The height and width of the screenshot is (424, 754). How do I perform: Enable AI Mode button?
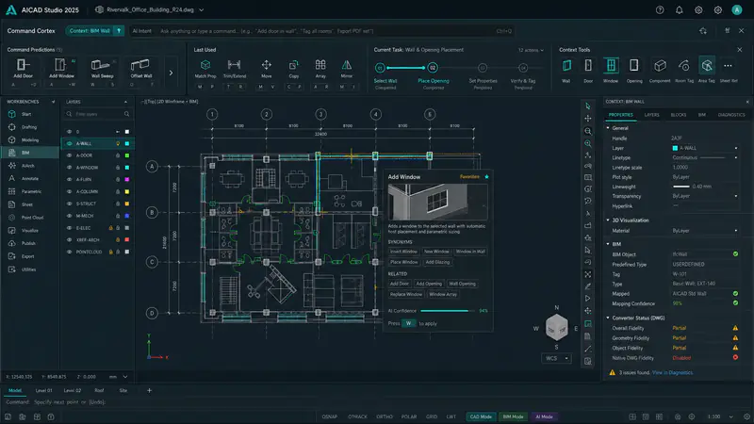pyautogui.click(x=544, y=416)
